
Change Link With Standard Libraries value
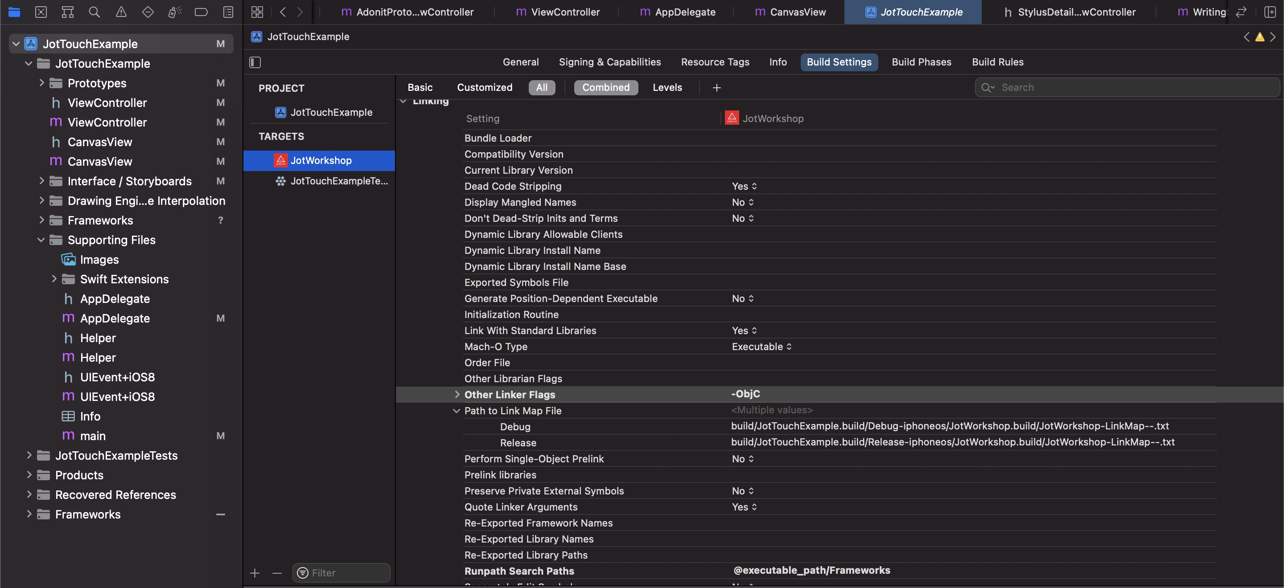(x=744, y=331)
